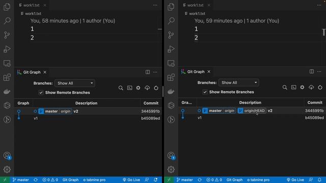Select v1 commit row in right Git Graph
The width and height of the screenshot is (326, 183).
(x=252, y=117)
